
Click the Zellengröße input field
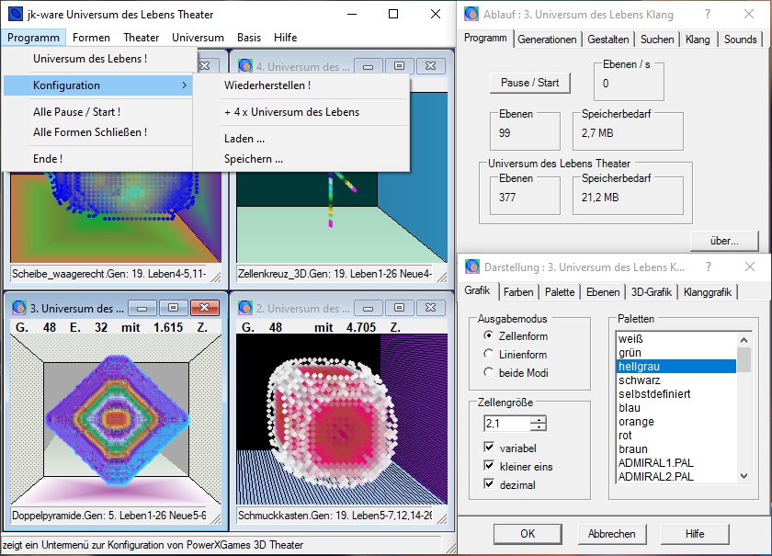[507, 424]
